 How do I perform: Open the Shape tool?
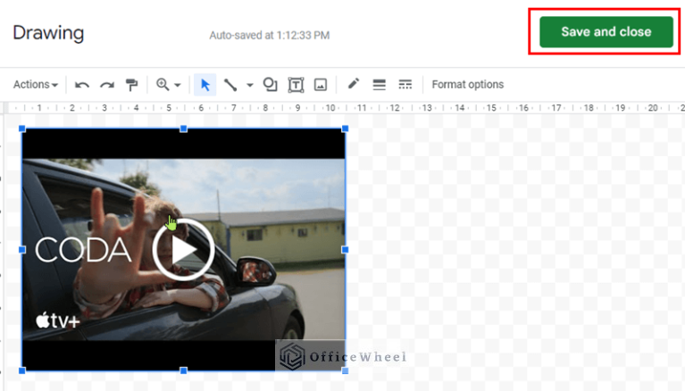coord(270,84)
